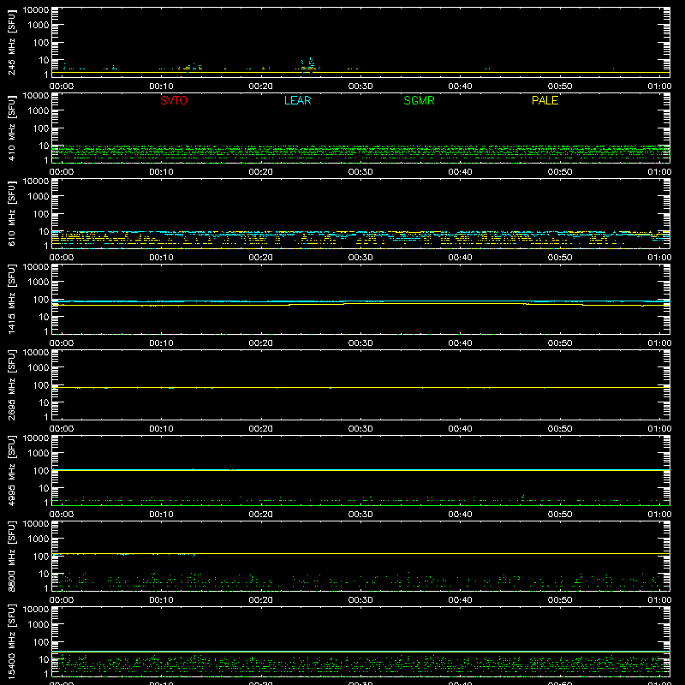Click the 00:50 time label below 2695 MHz panel
Viewport: 685px width, 685px height.
click(560, 429)
